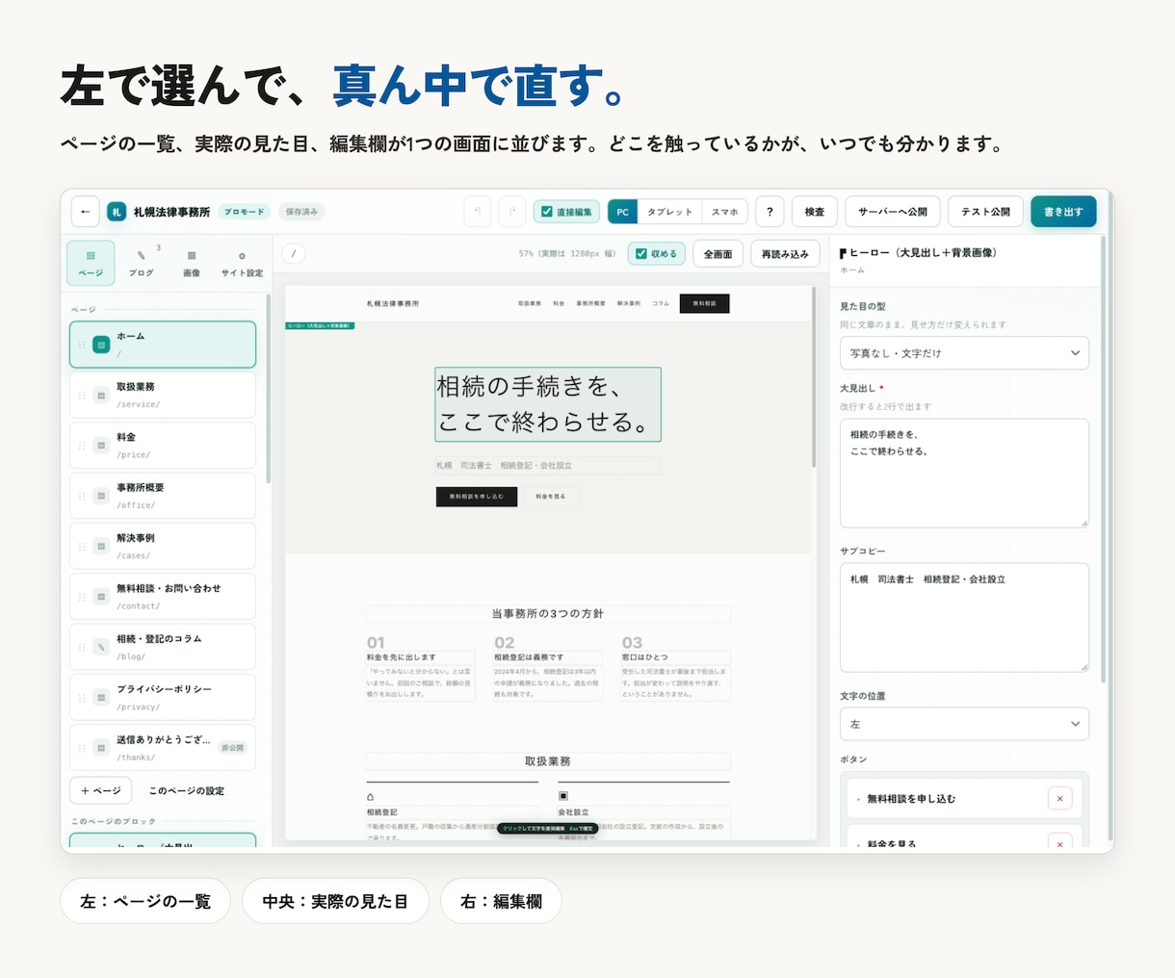Select the 取扱業務 /service/ page

pyautogui.click(x=163, y=395)
